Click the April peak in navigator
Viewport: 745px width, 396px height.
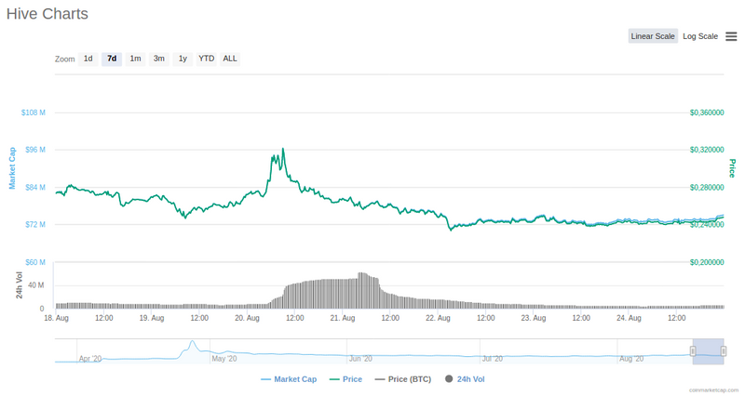[192, 342]
